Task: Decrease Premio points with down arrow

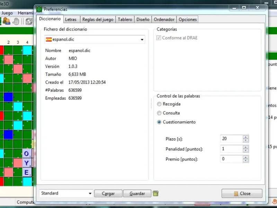Action: (245, 161)
